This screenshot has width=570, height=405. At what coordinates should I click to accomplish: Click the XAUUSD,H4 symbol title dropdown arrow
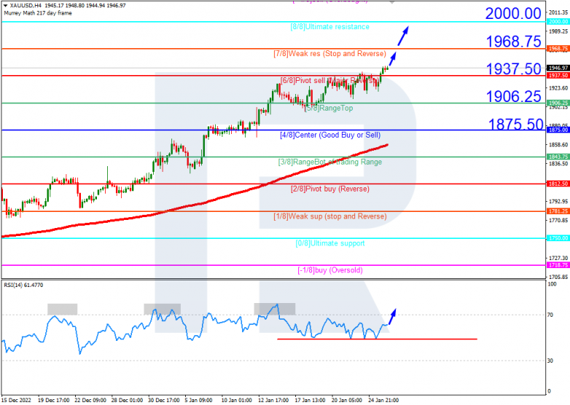click(x=5, y=5)
